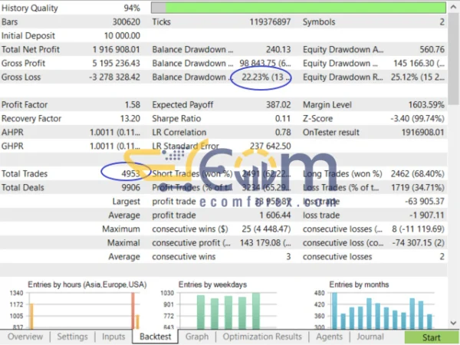Open the Optimization Results tab
Screen dimensions: 460x345
pyautogui.click(x=262, y=337)
